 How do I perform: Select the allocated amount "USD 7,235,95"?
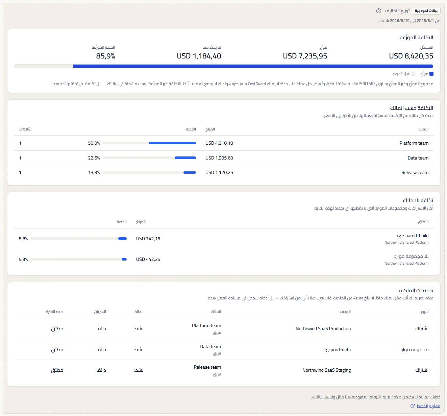pyautogui.click(x=305, y=56)
